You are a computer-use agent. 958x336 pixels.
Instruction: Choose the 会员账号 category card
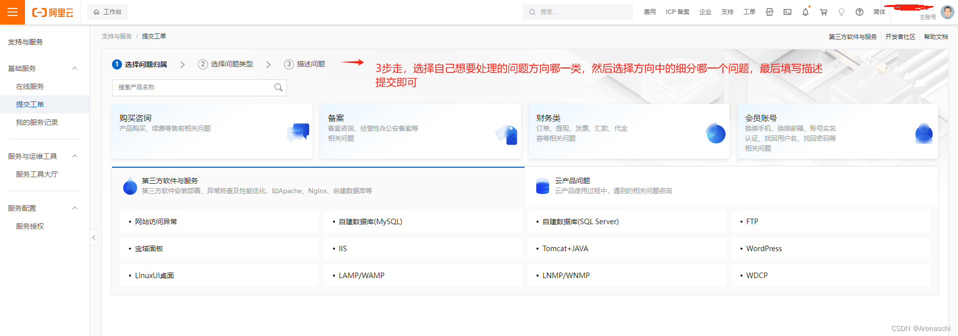[x=837, y=131]
